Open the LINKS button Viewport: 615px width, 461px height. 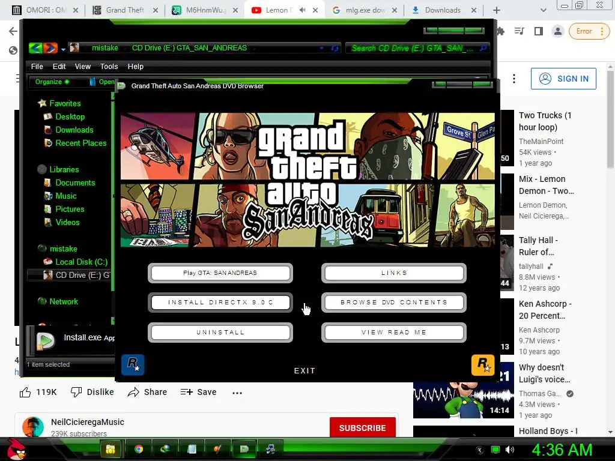[394, 273]
